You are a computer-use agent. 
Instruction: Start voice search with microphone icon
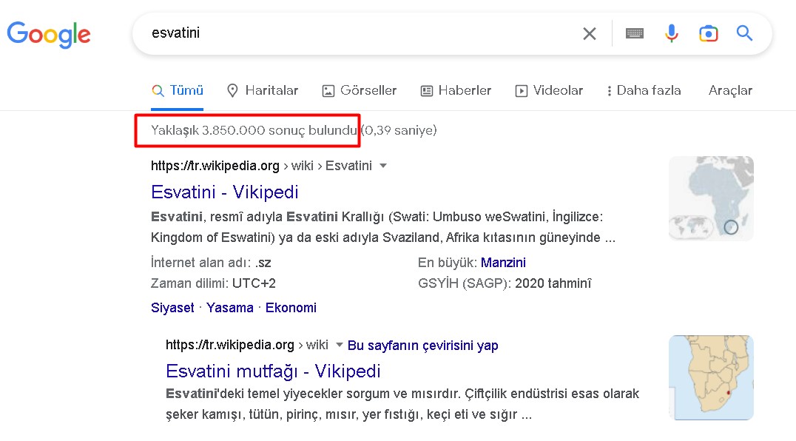671,33
